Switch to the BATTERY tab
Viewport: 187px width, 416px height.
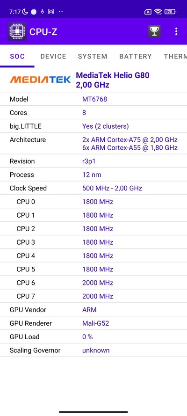(x=136, y=56)
